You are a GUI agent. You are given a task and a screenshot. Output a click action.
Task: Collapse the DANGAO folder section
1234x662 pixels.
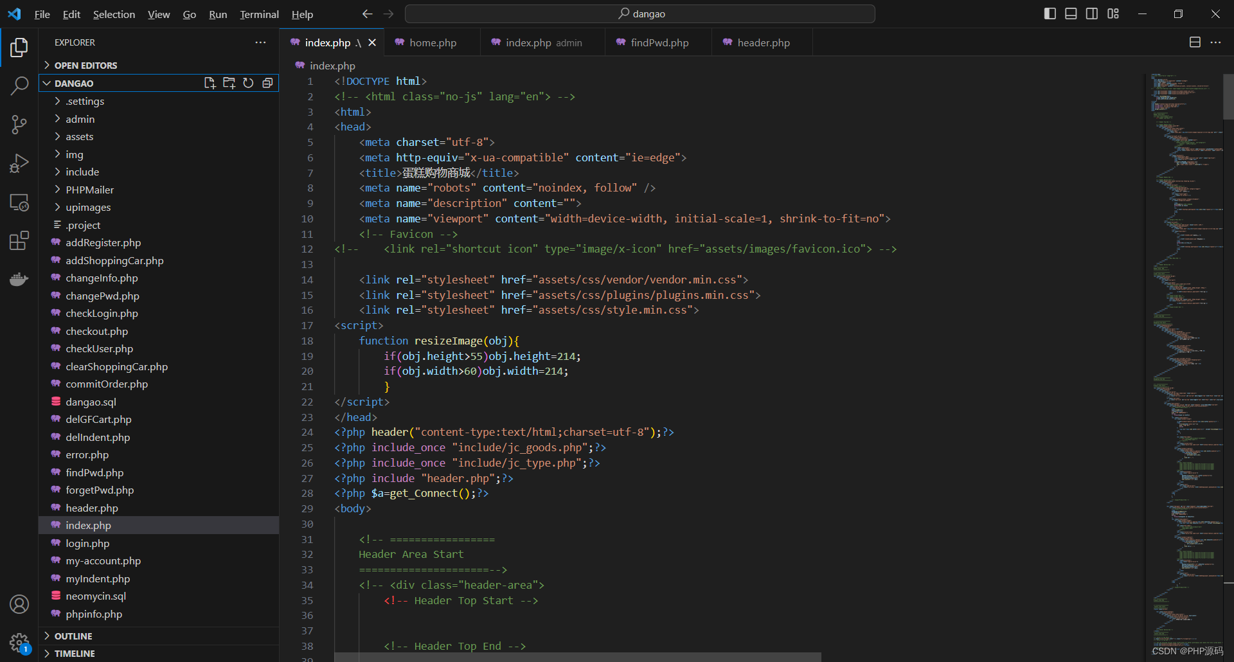pos(122,83)
